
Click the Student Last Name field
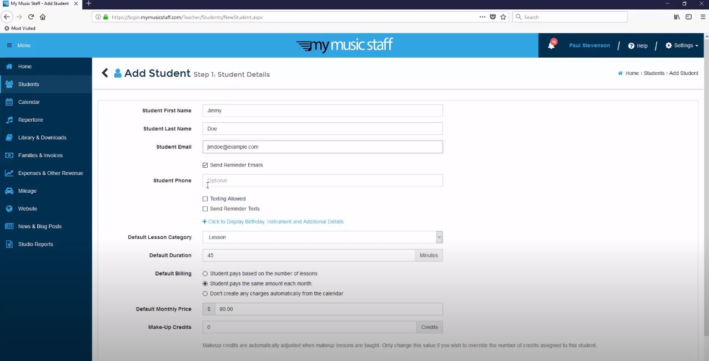pos(323,129)
